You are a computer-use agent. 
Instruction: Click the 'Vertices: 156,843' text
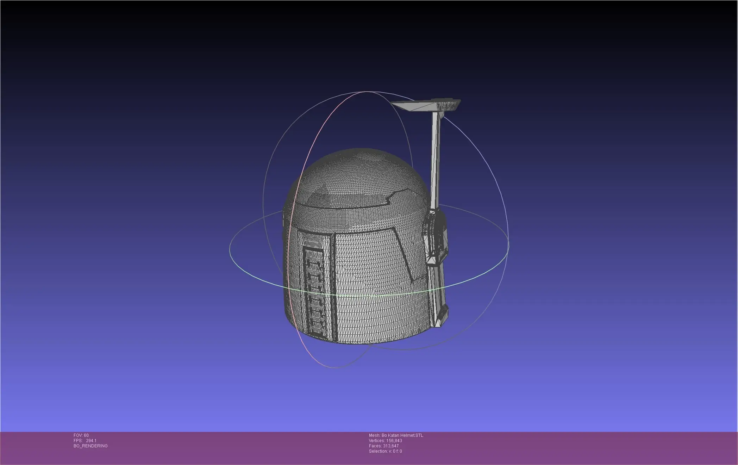[386, 441]
